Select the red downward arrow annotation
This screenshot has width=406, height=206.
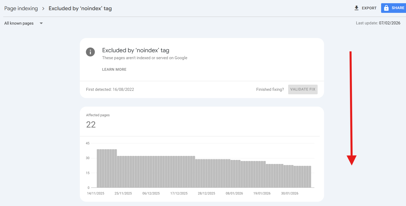tap(351, 107)
